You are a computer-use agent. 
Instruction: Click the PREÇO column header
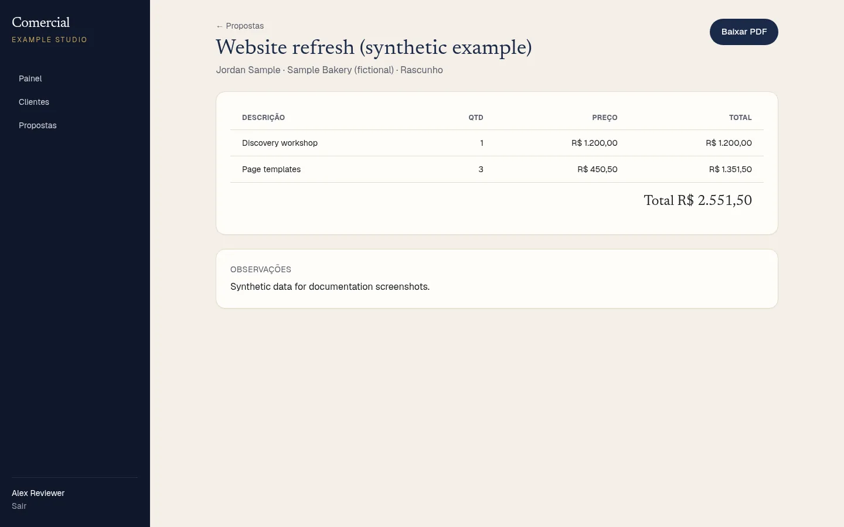pyautogui.click(x=605, y=118)
